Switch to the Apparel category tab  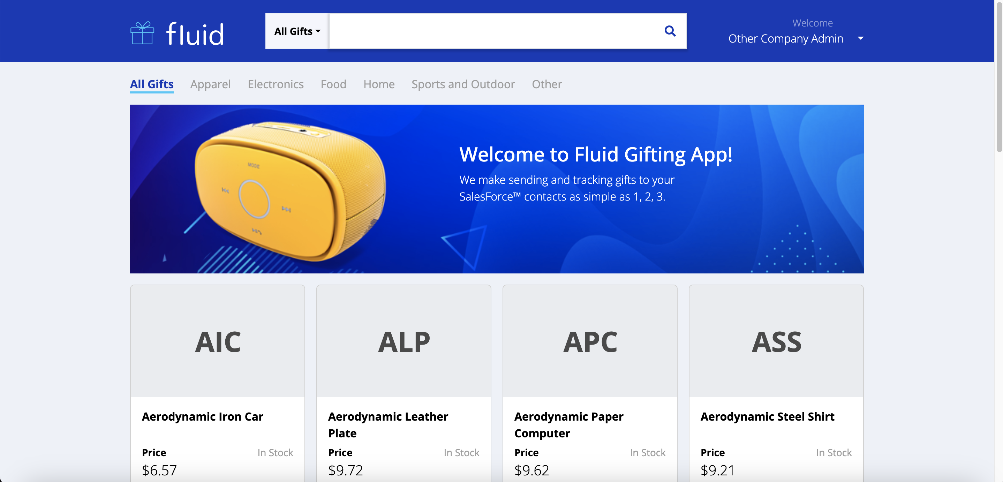point(210,84)
